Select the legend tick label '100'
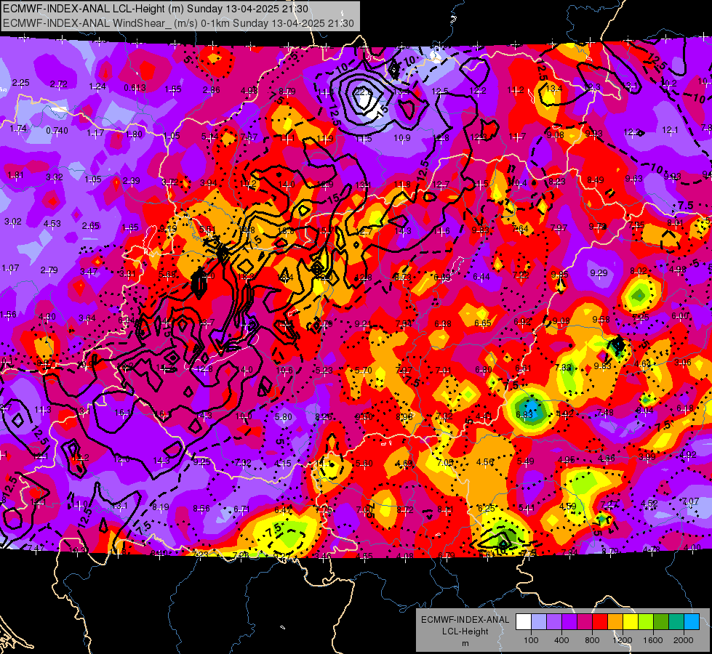Image resolution: width=712 pixels, height=654 pixels. (531, 640)
